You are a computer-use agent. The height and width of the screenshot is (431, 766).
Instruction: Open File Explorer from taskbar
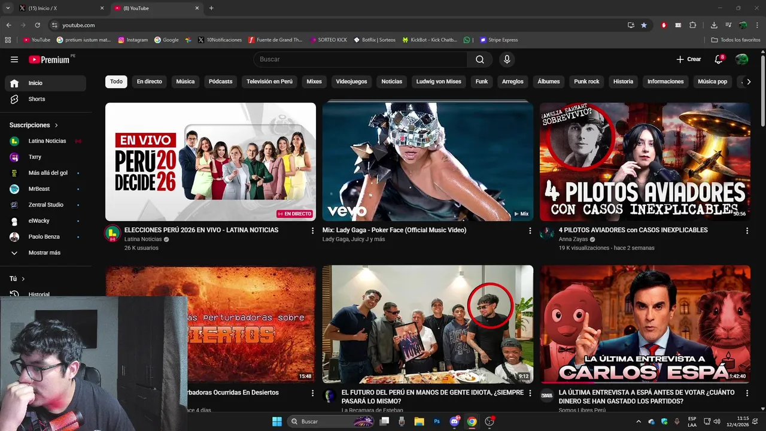[x=419, y=421]
